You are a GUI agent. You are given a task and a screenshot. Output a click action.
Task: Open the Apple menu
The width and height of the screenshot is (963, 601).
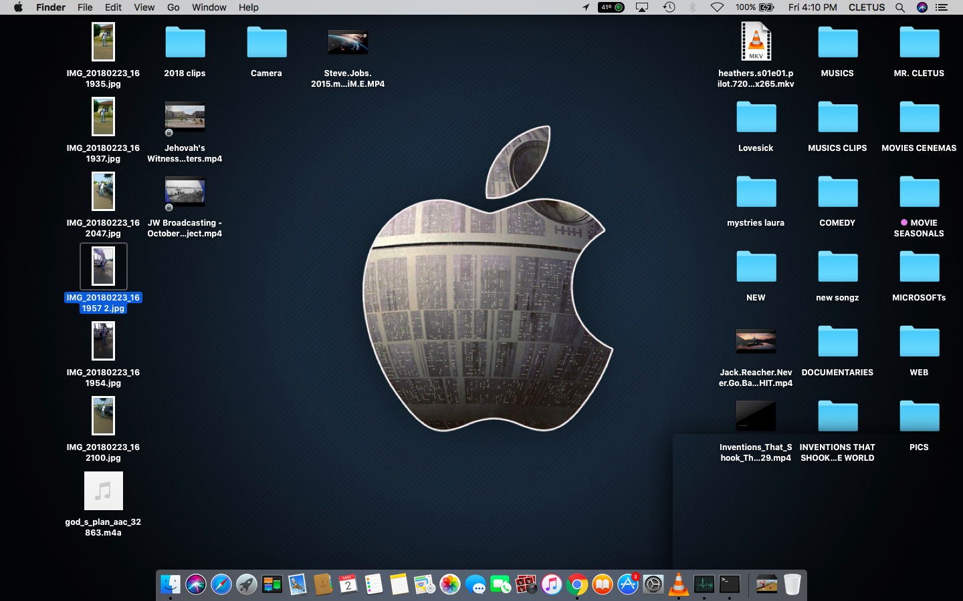coord(18,7)
